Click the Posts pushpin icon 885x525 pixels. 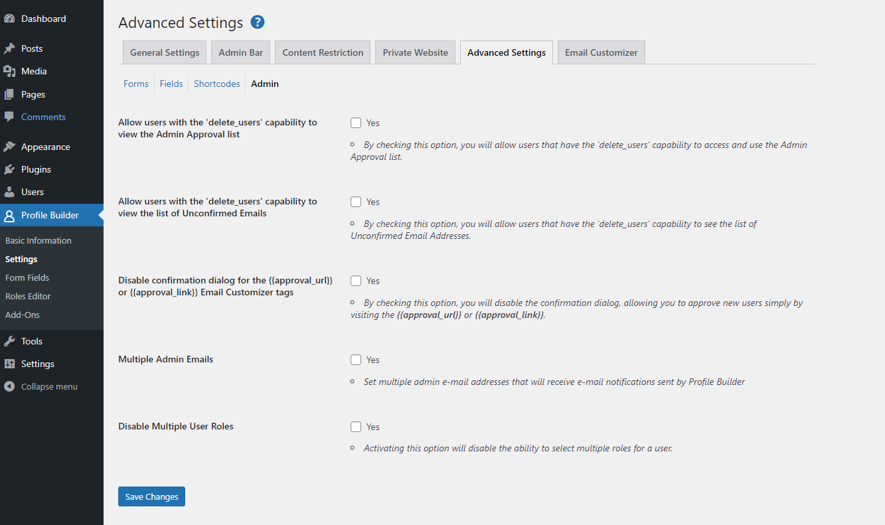pyautogui.click(x=9, y=48)
